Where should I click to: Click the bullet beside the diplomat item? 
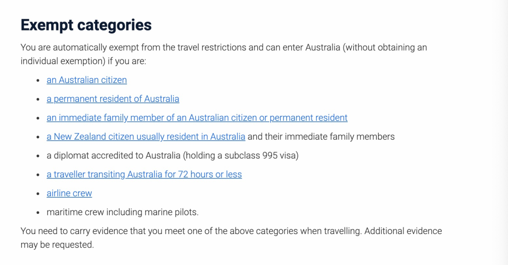38,156
